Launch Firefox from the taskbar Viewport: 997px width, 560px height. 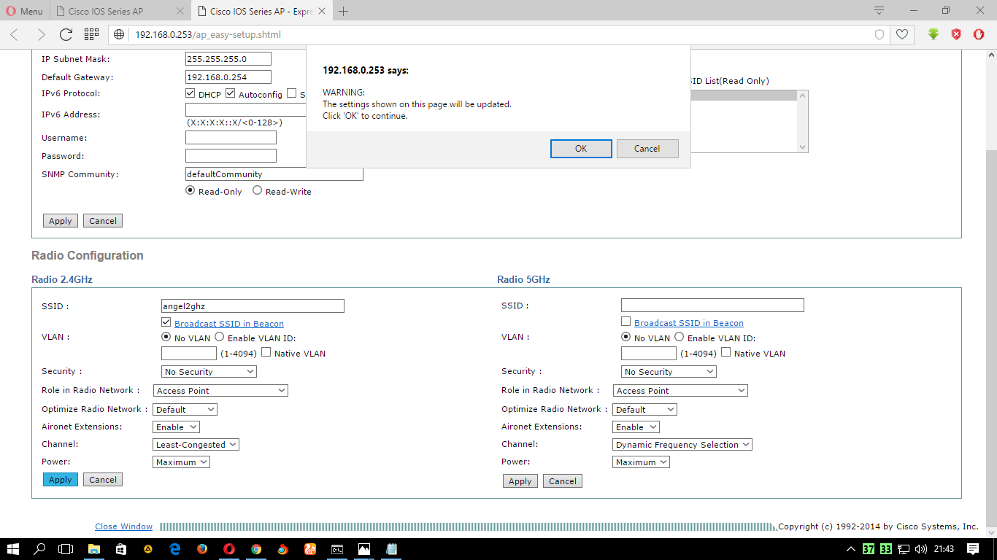click(202, 548)
